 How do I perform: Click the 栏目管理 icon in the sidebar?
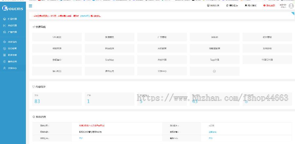click(x=5, y=19)
